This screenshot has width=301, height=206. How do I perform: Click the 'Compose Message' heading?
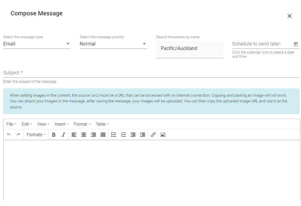[x=37, y=13]
